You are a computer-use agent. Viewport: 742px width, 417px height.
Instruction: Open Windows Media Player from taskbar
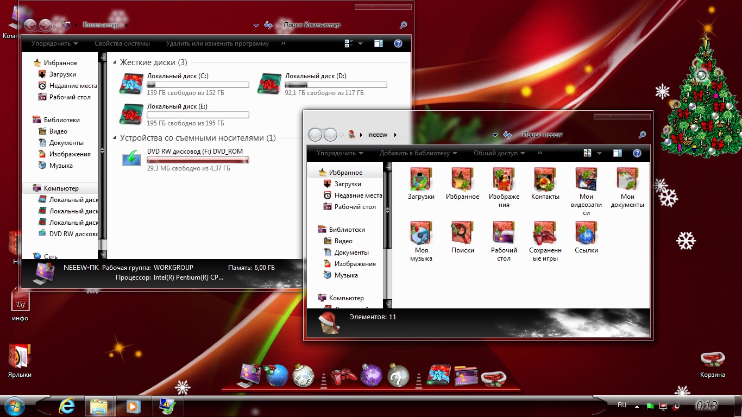(x=133, y=406)
